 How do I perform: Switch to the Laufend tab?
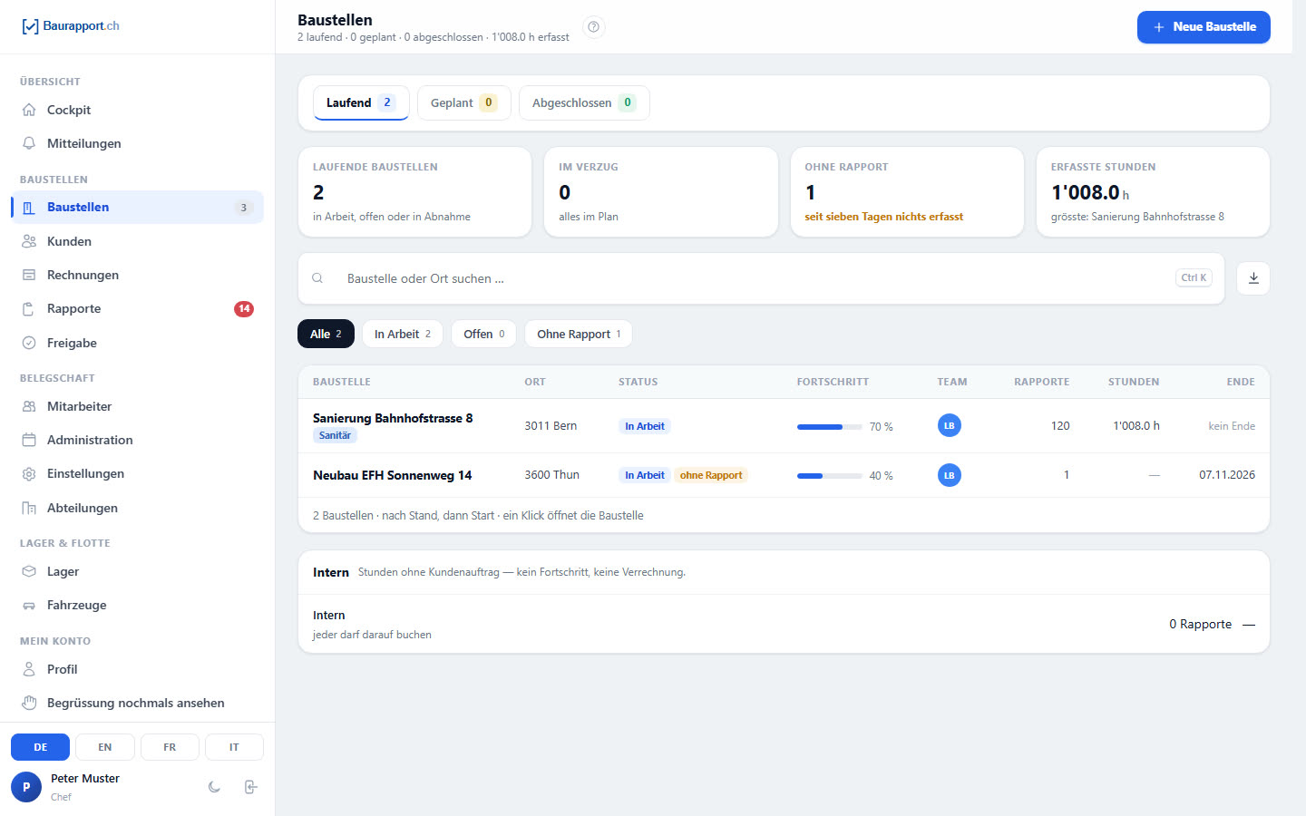(361, 102)
